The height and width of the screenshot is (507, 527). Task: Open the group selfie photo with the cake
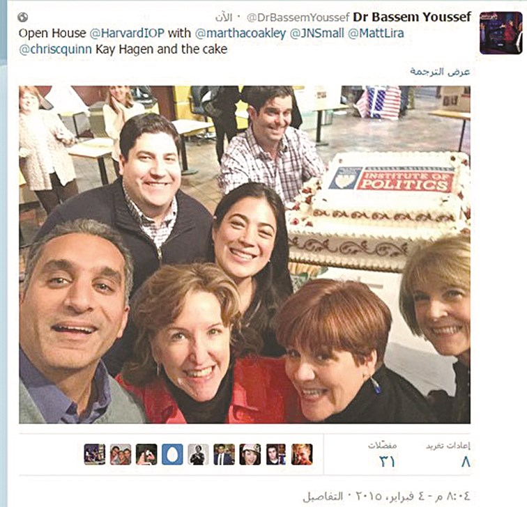244,254
